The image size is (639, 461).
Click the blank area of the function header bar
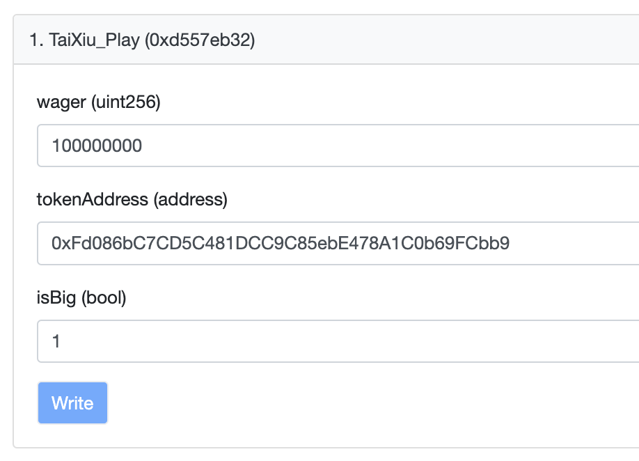tap(445, 40)
